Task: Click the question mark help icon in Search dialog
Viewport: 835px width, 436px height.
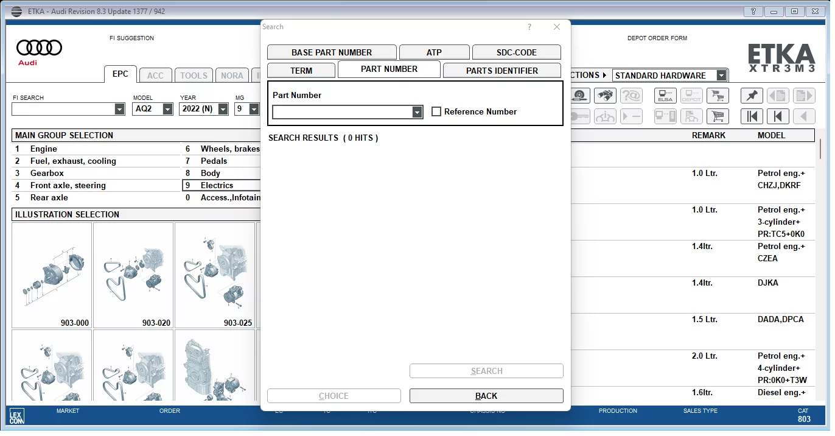Action: coord(529,27)
